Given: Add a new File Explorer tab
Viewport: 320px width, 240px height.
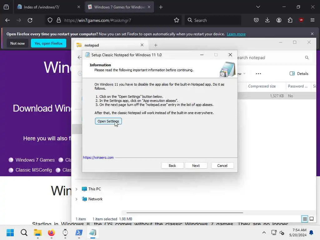Looking at the screenshot, I should pos(156,45).
